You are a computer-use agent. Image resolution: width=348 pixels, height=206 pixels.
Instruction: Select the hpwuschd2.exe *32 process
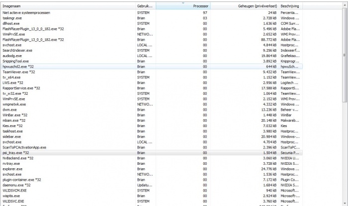point(152,67)
